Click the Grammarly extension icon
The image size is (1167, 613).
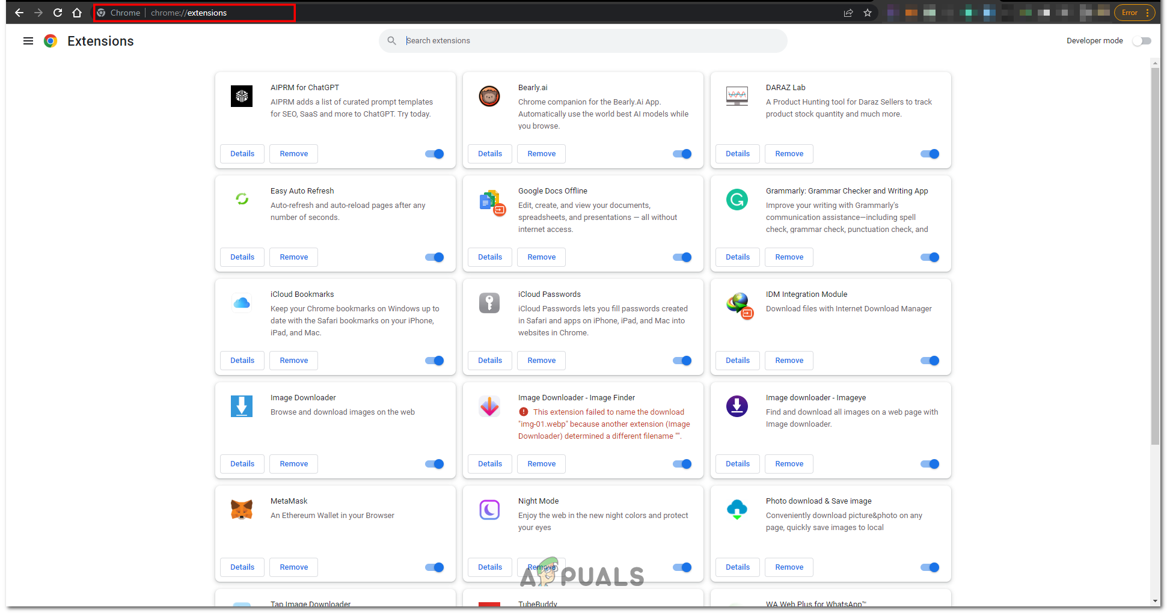[737, 200]
